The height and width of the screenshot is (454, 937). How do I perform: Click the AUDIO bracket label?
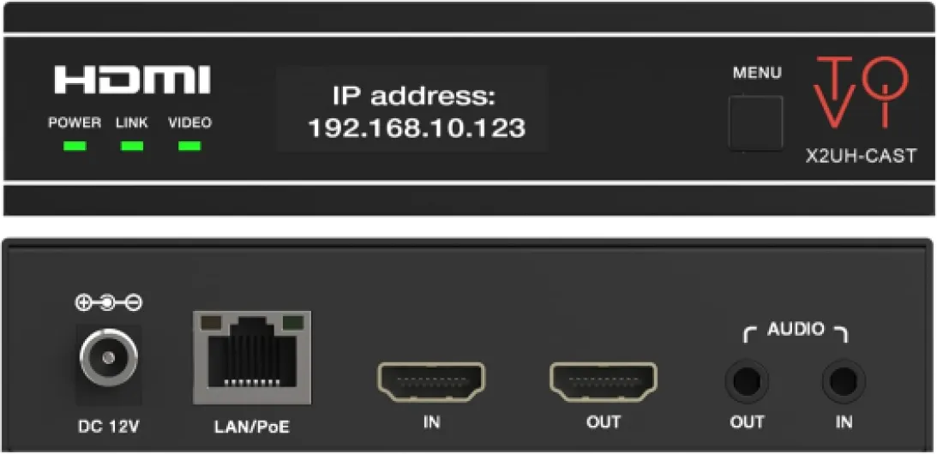[796, 332]
